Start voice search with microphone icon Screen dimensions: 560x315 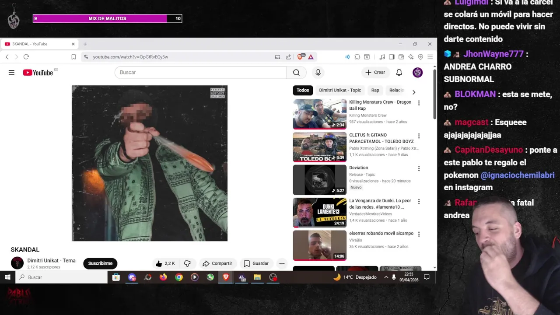(318, 73)
